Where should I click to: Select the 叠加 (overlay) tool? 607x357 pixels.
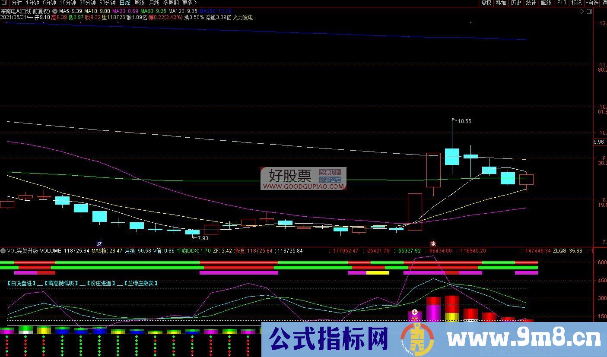pos(500,3)
